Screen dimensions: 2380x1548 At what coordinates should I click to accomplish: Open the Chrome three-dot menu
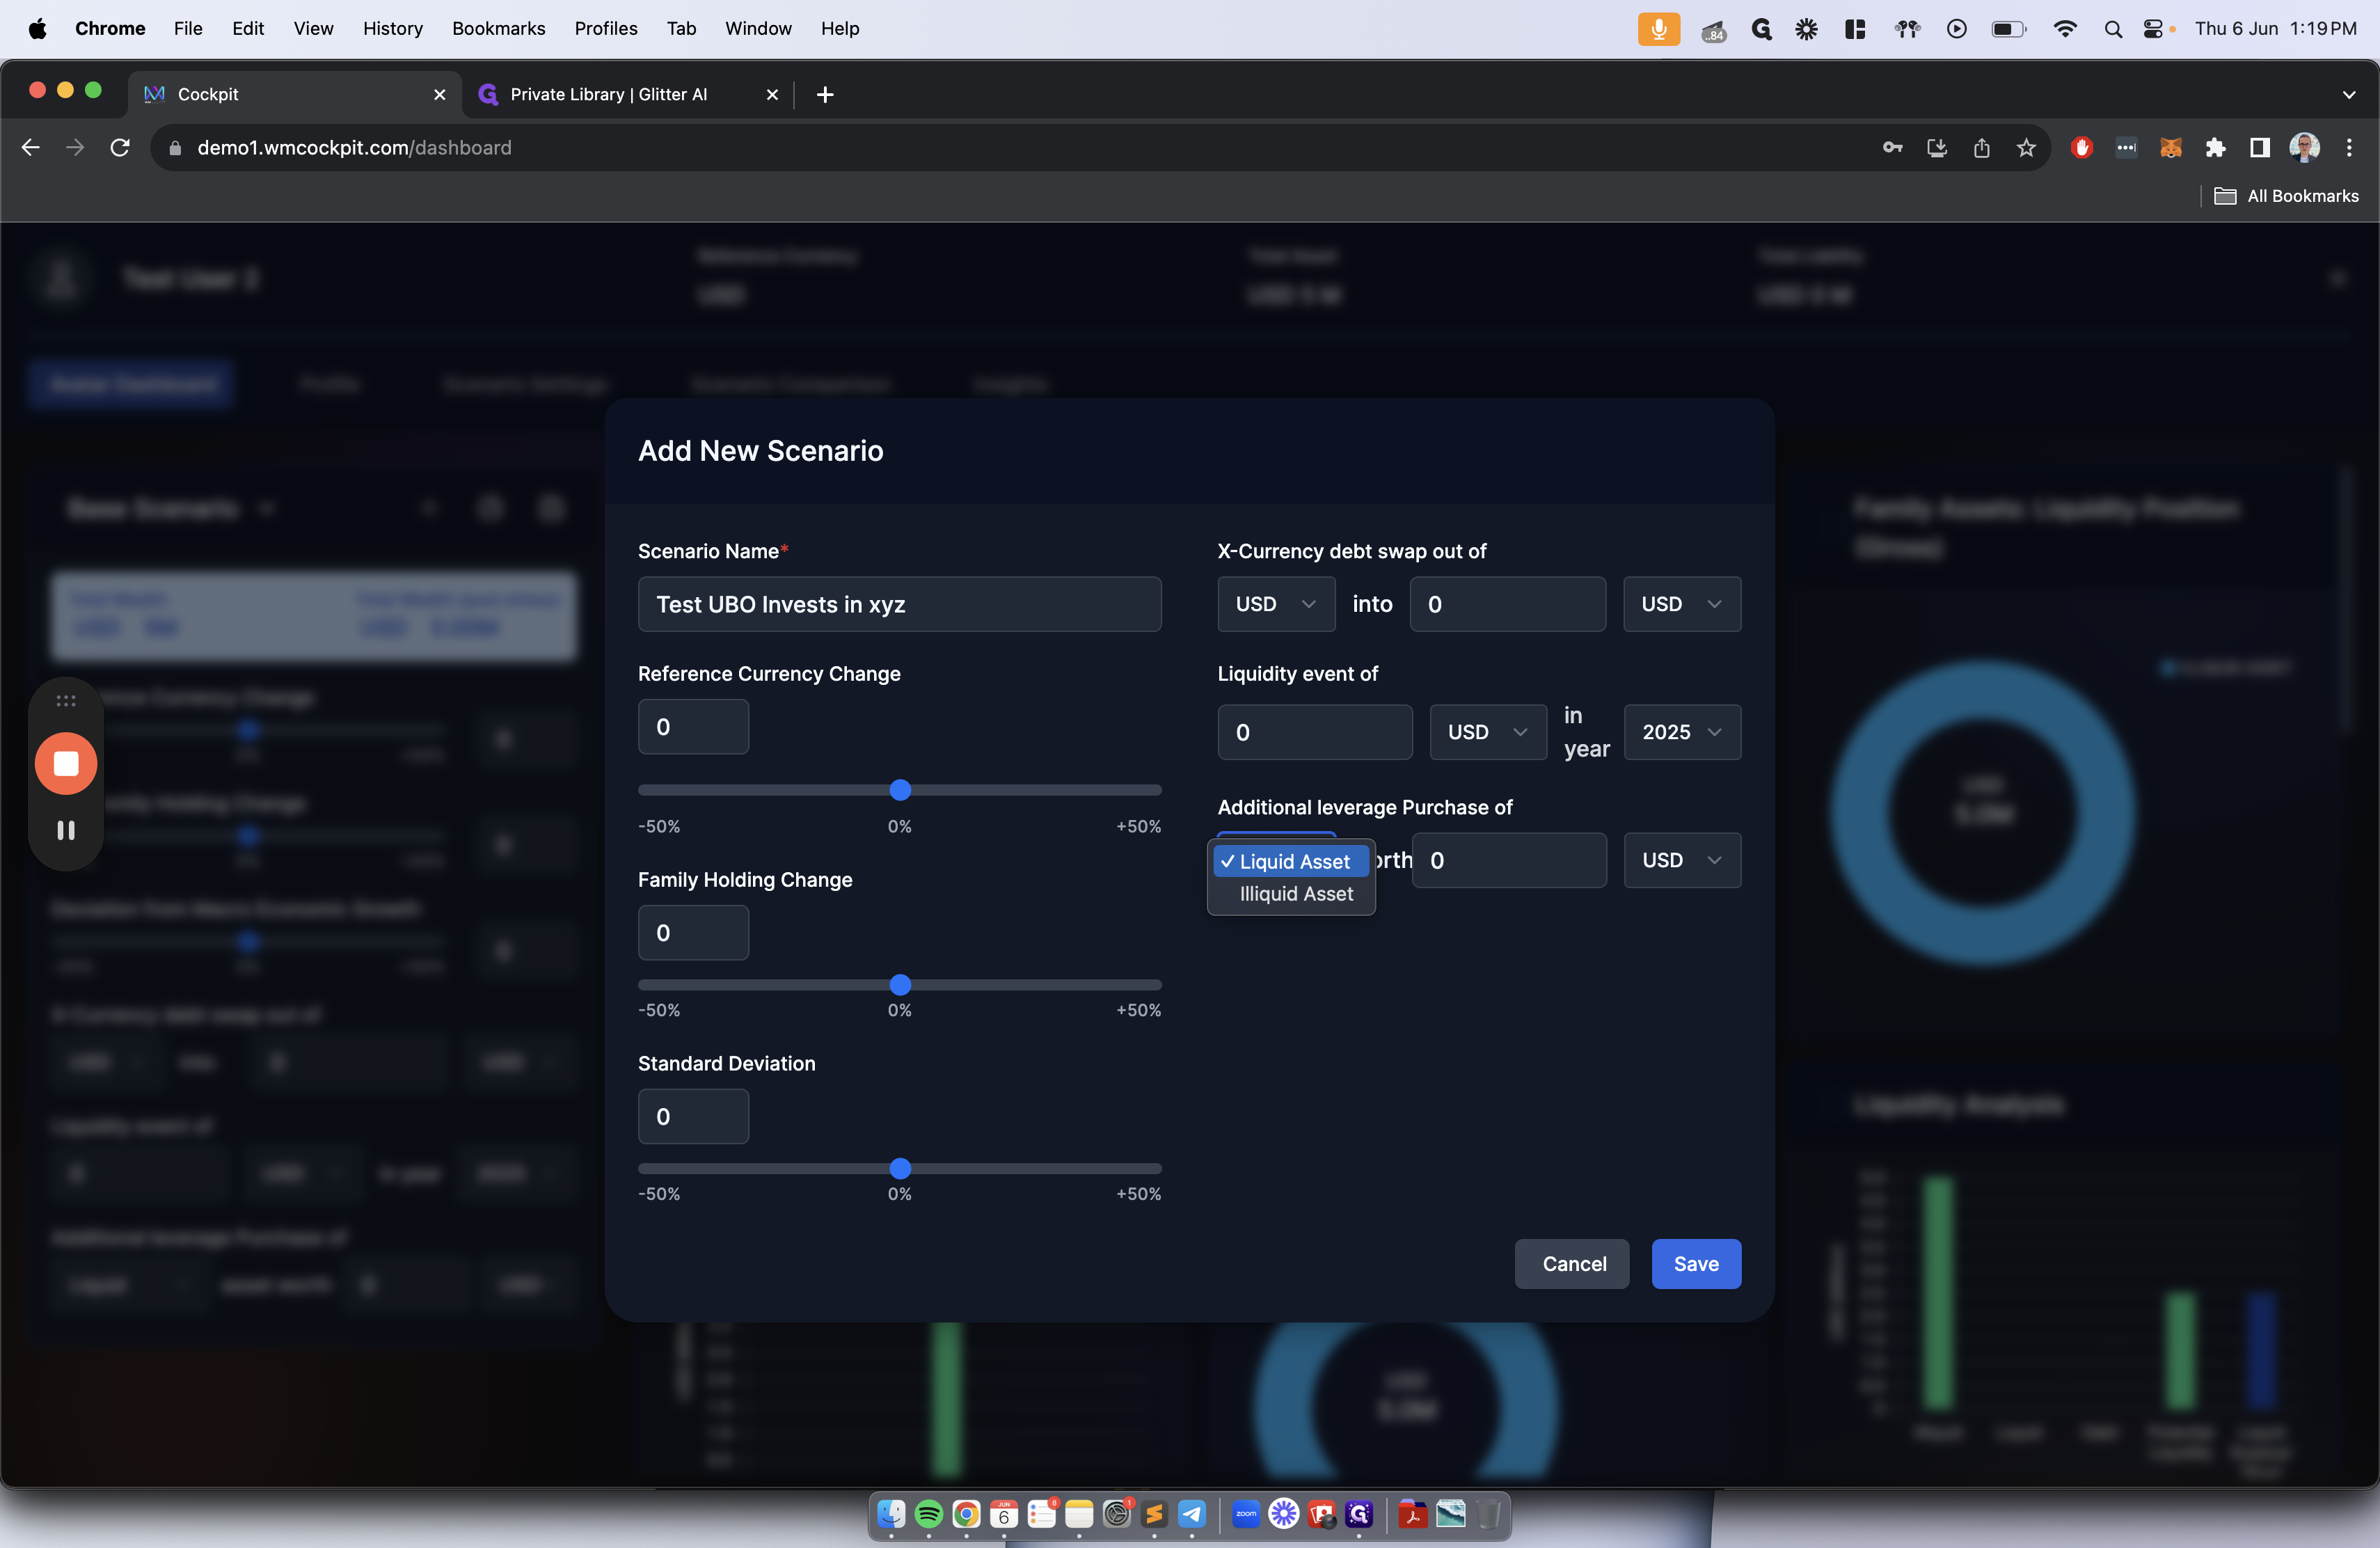2349,148
